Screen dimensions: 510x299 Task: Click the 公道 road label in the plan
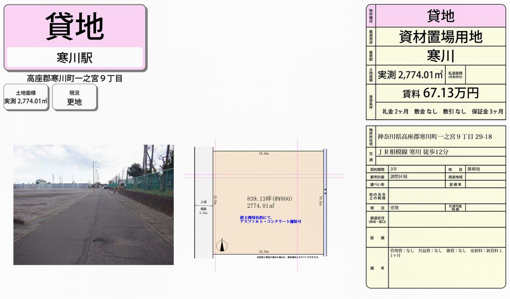(203, 202)
